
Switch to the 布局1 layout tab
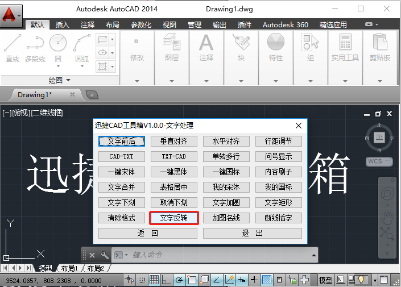click(x=69, y=268)
